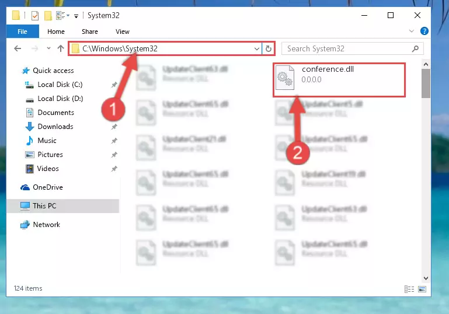Click the scroll down arrow of the file list

point(426,278)
